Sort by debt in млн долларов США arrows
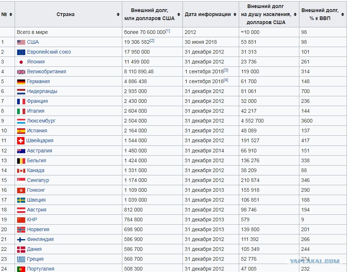 click(179, 15)
